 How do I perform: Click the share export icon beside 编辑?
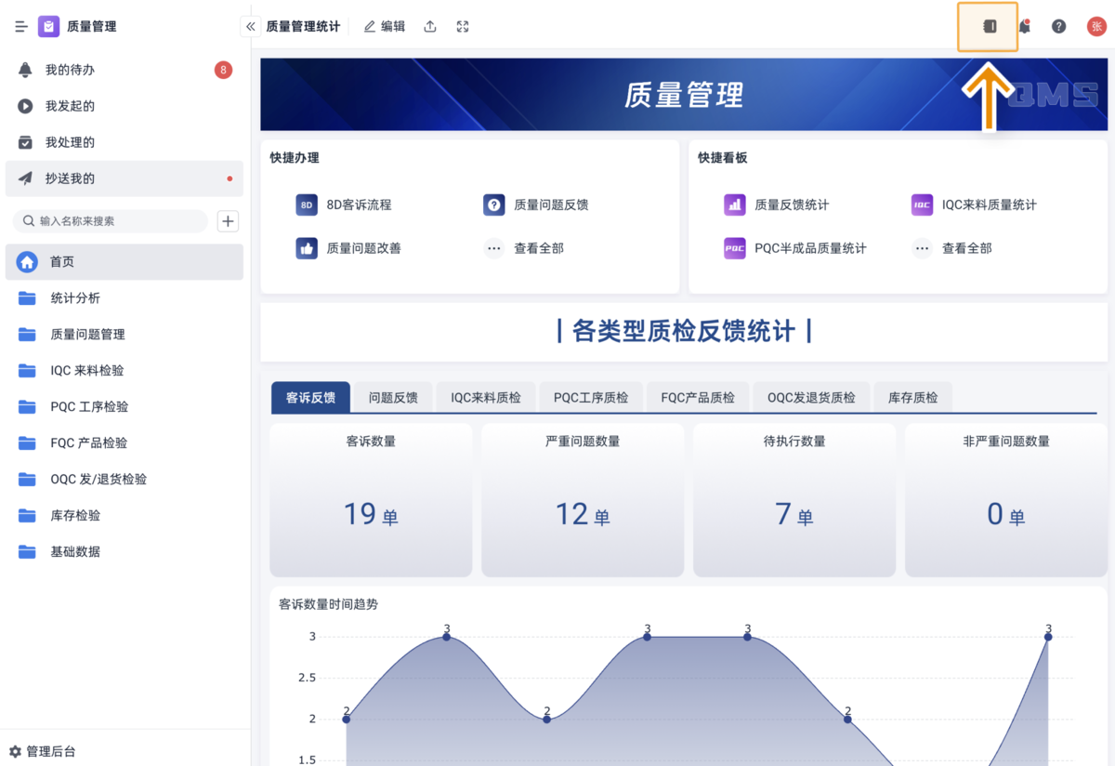pos(430,27)
